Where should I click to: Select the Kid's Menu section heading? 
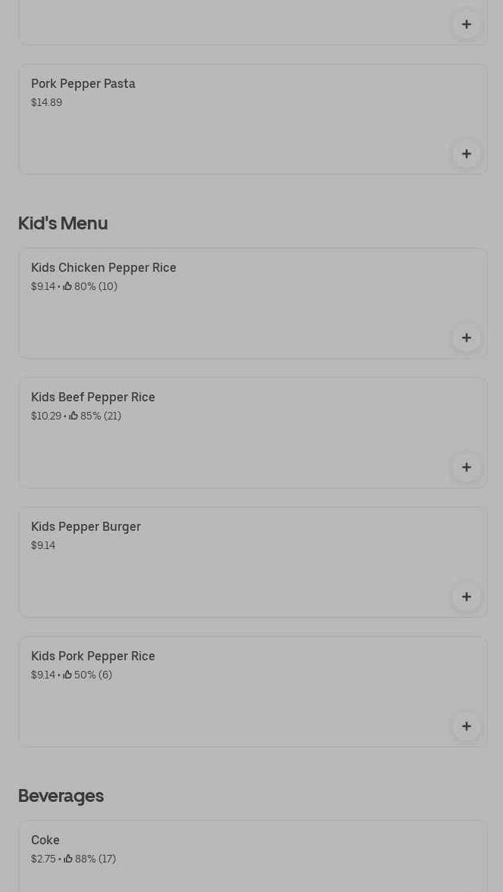click(x=63, y=223)
